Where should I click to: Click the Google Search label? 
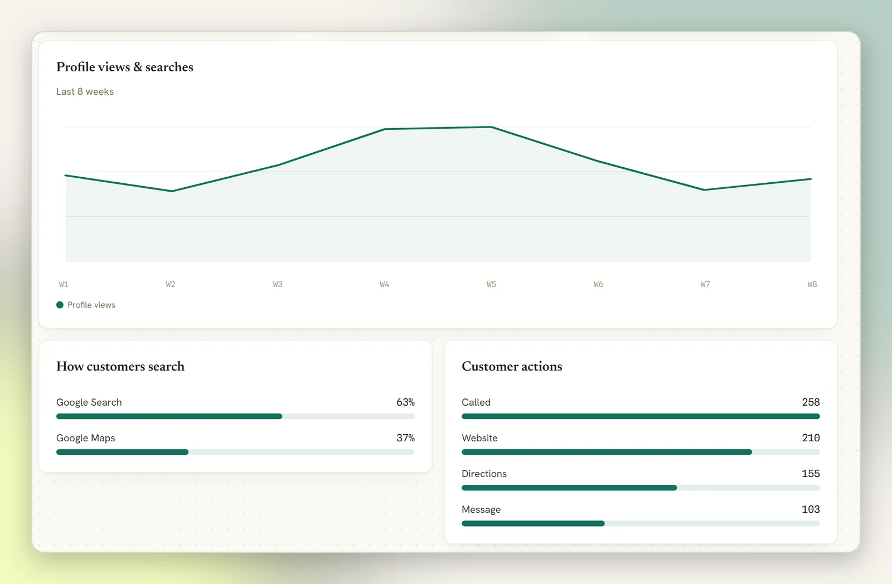pyautogui.click(x=89, y=402)
